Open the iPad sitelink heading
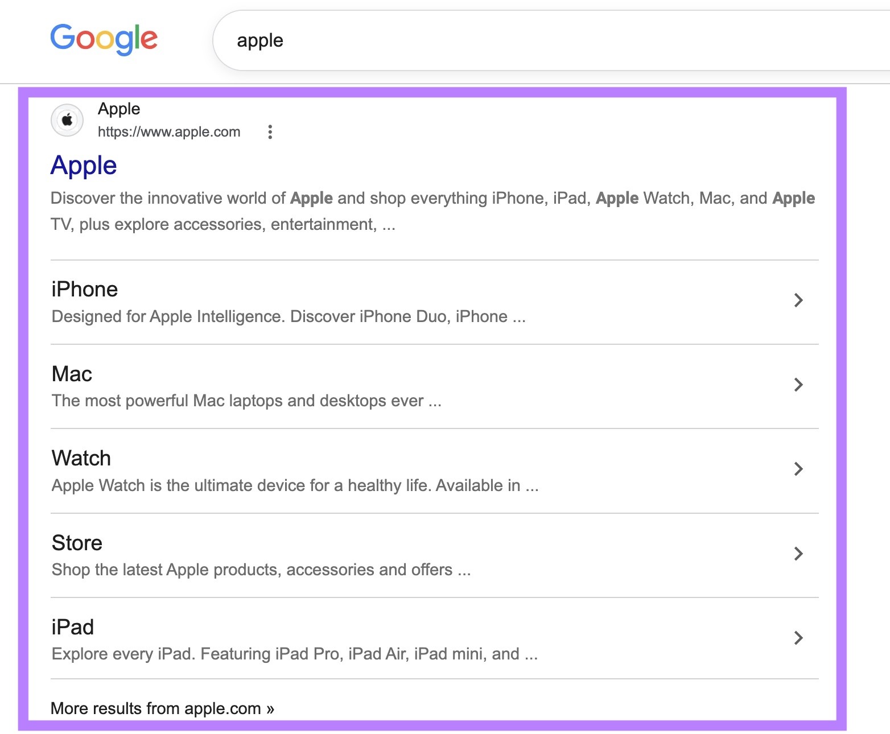Viewport: 890px width, 734px height. coord(73,627)
